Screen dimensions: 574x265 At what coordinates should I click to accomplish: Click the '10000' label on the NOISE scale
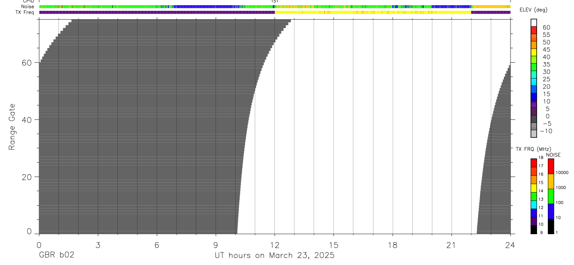pos(562,172)
